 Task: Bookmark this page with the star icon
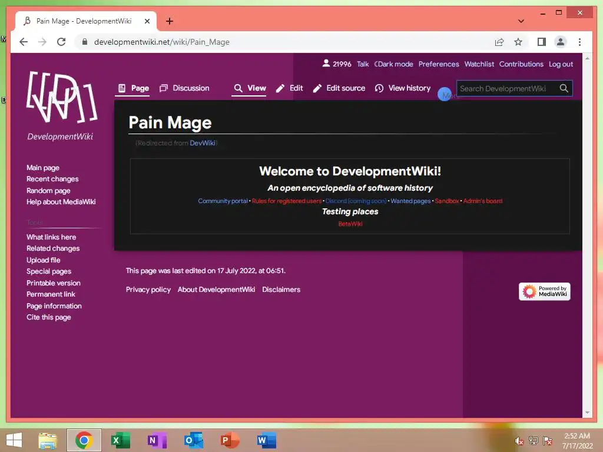(518, 42)
